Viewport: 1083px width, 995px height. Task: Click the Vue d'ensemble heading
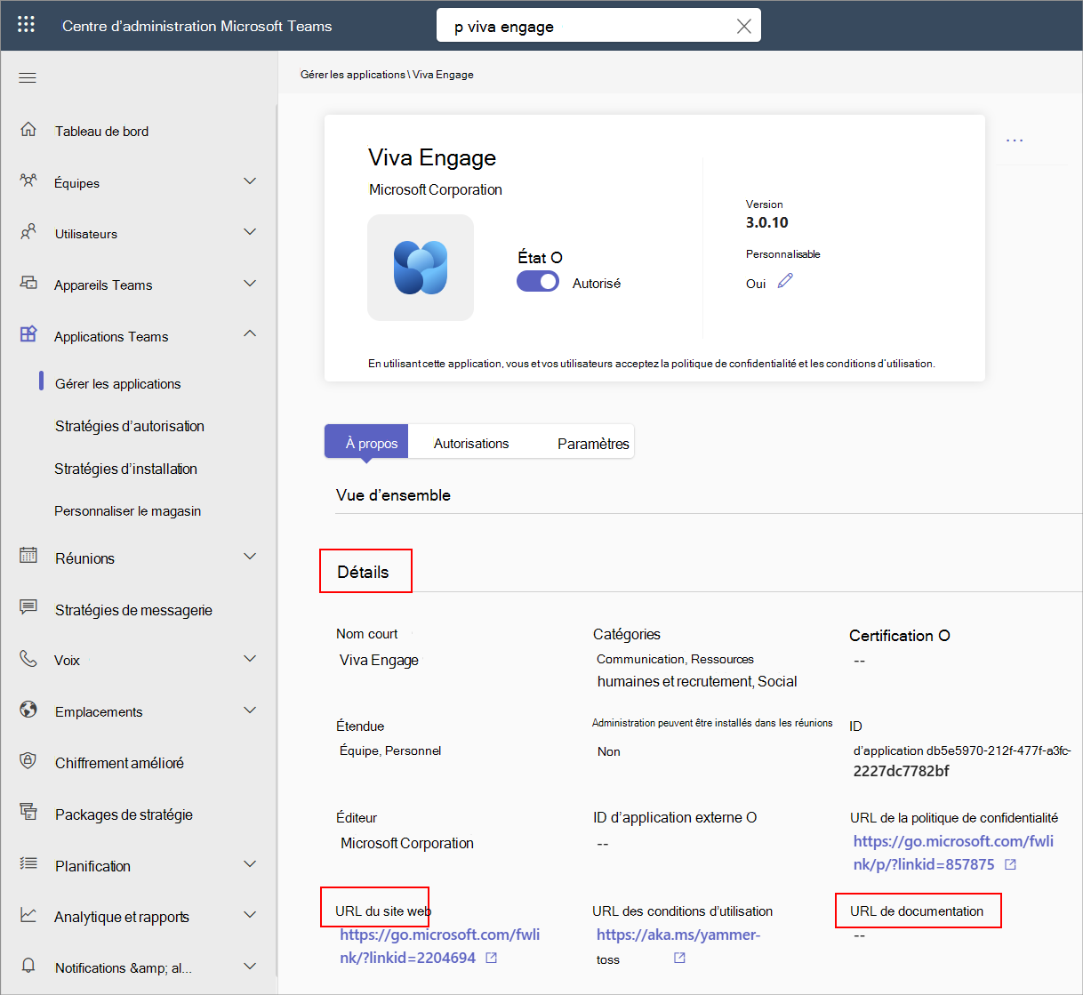(393, 495)
